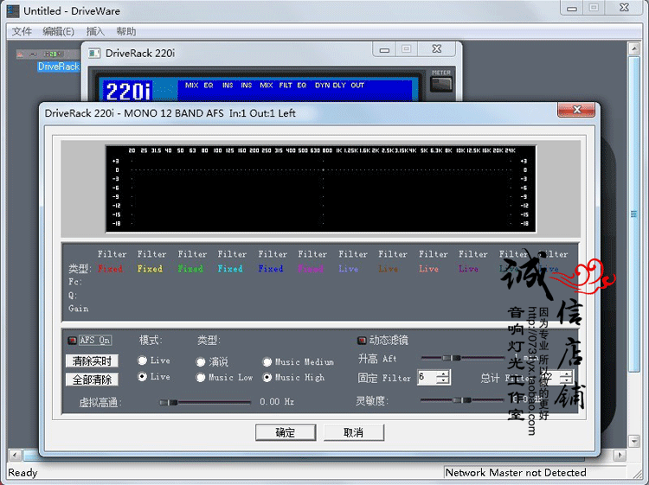649x485 pixels.
Task: Click the main window vertical scrollbar up arrow
Action: coord(634,48)
